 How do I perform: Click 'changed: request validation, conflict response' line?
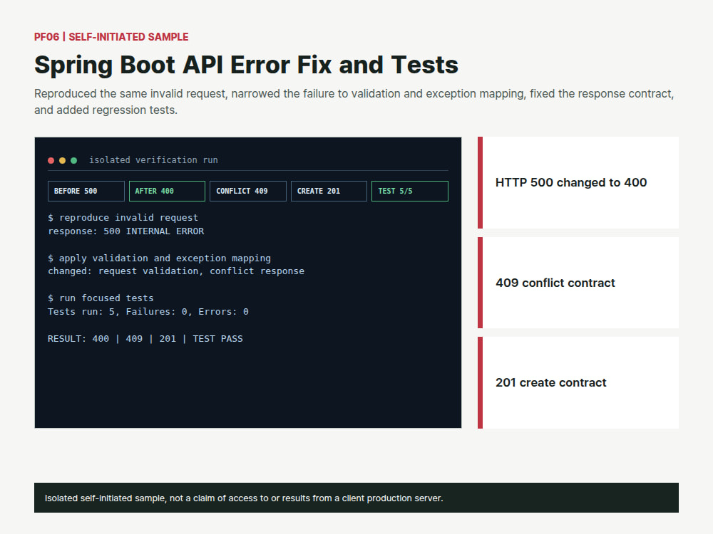click(176, 271)
